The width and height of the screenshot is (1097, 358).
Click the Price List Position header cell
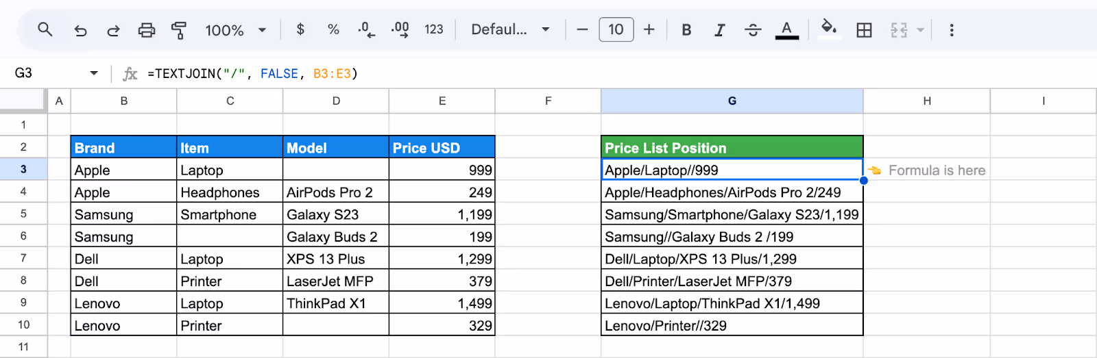pyautogui.click(x=732, y=147)
